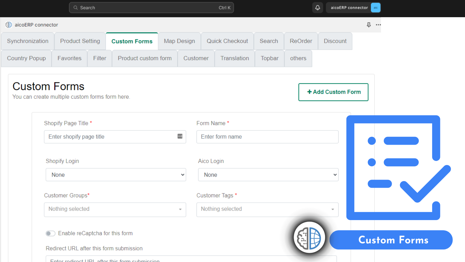Open the Shopify Login dropdown
This screenshot has width=465, height=262.
pos(116,175)
